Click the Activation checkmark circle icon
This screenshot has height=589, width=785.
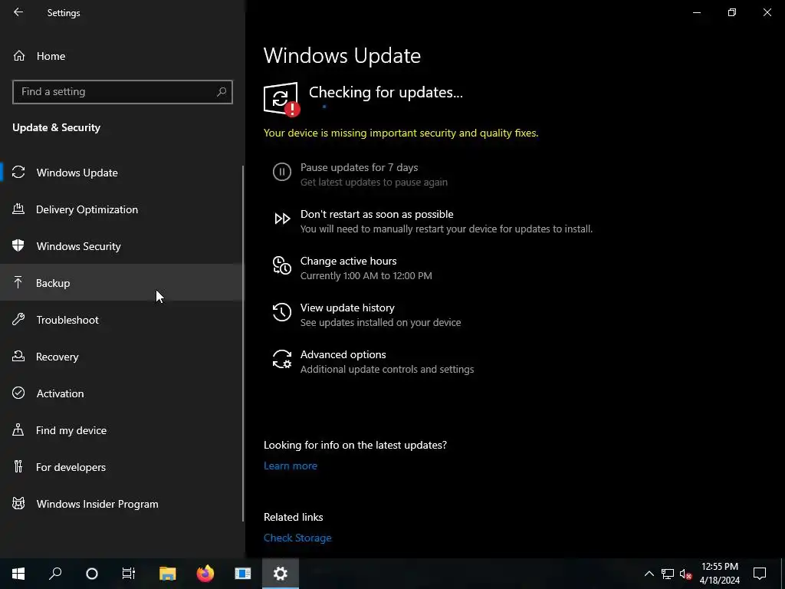pos(18,393)
